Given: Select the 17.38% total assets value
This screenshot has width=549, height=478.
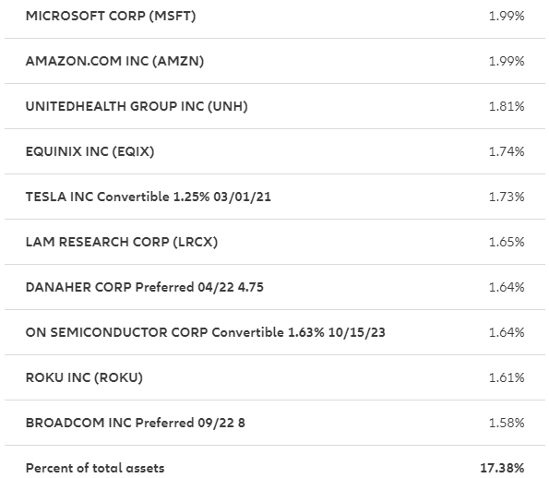Looking at the screenshot, I should (x=502, y=468).
